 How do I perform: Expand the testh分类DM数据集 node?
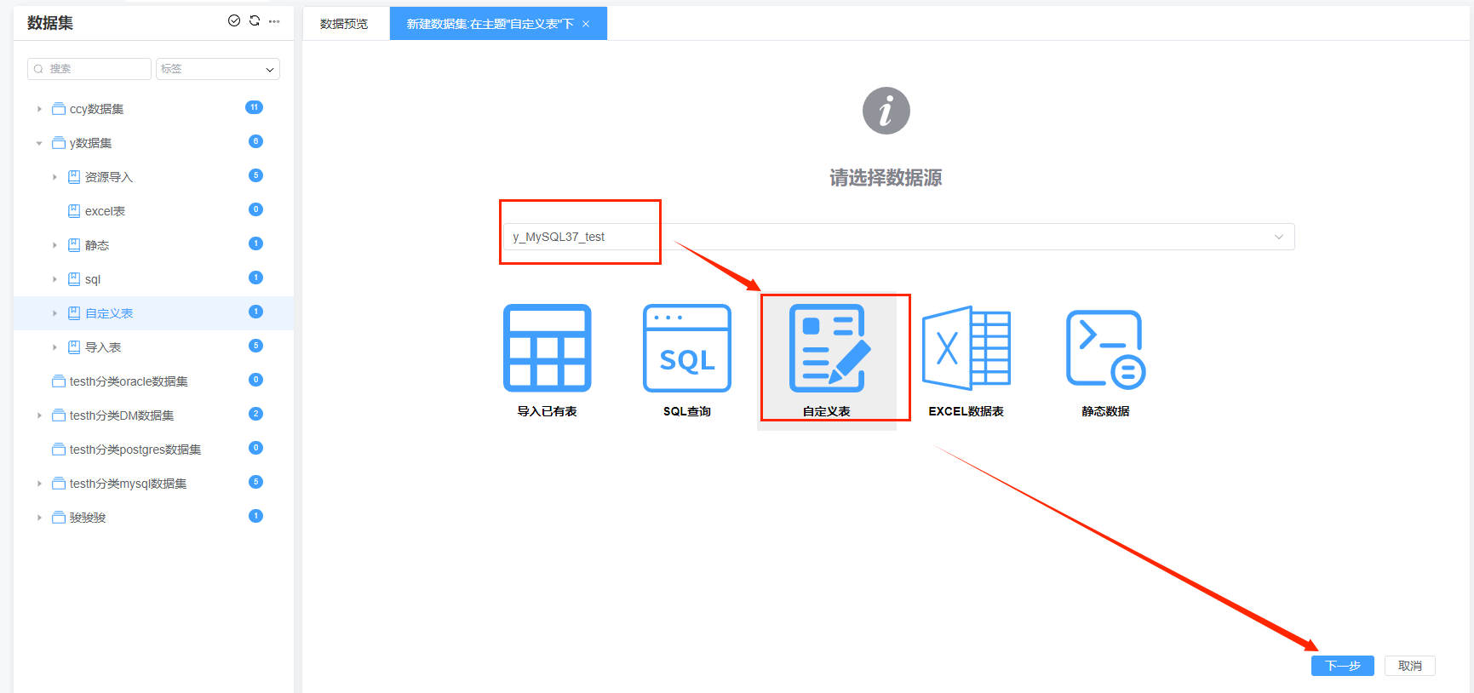(39, 415)
